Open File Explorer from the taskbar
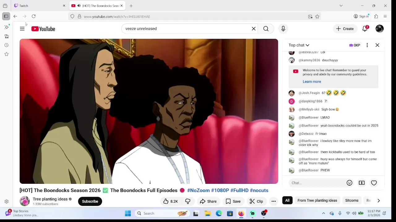The height and width of the screenshot is (222, 396). pyautogui.click(x=208, y=213)
